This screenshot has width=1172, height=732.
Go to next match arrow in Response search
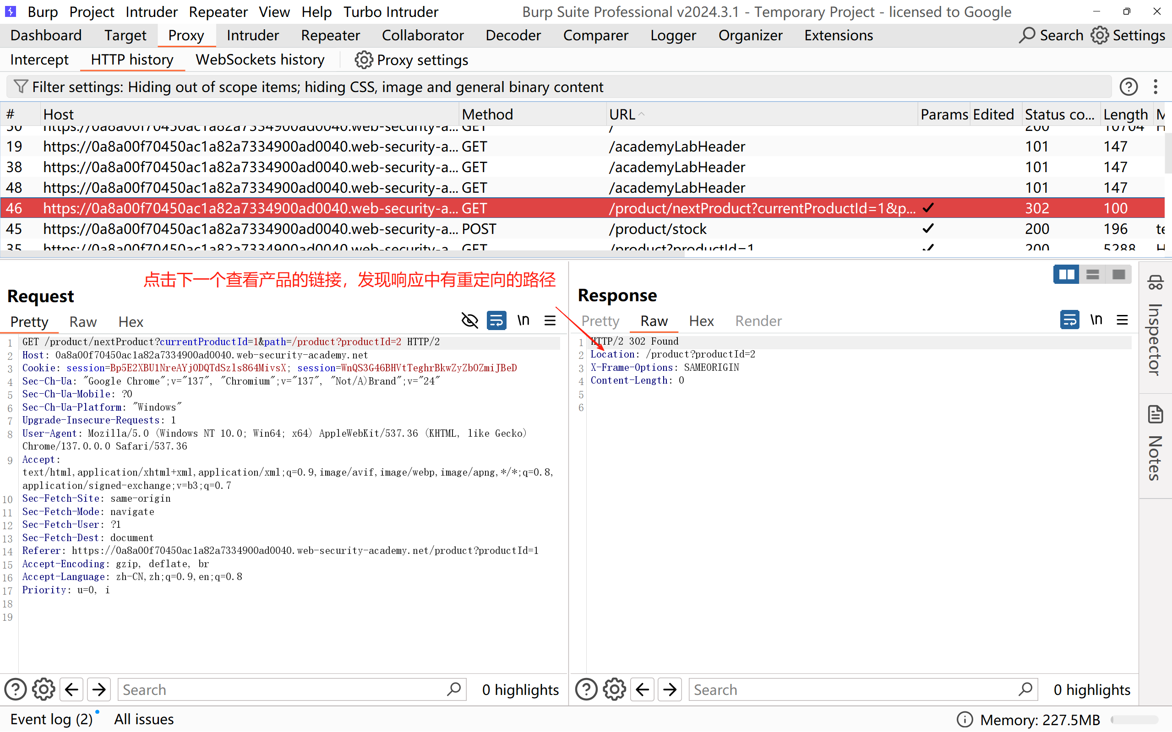[670, 689]
